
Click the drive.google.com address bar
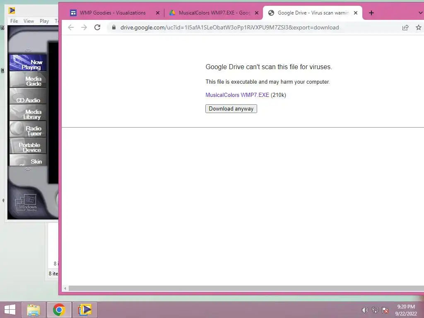click(229, 27)
